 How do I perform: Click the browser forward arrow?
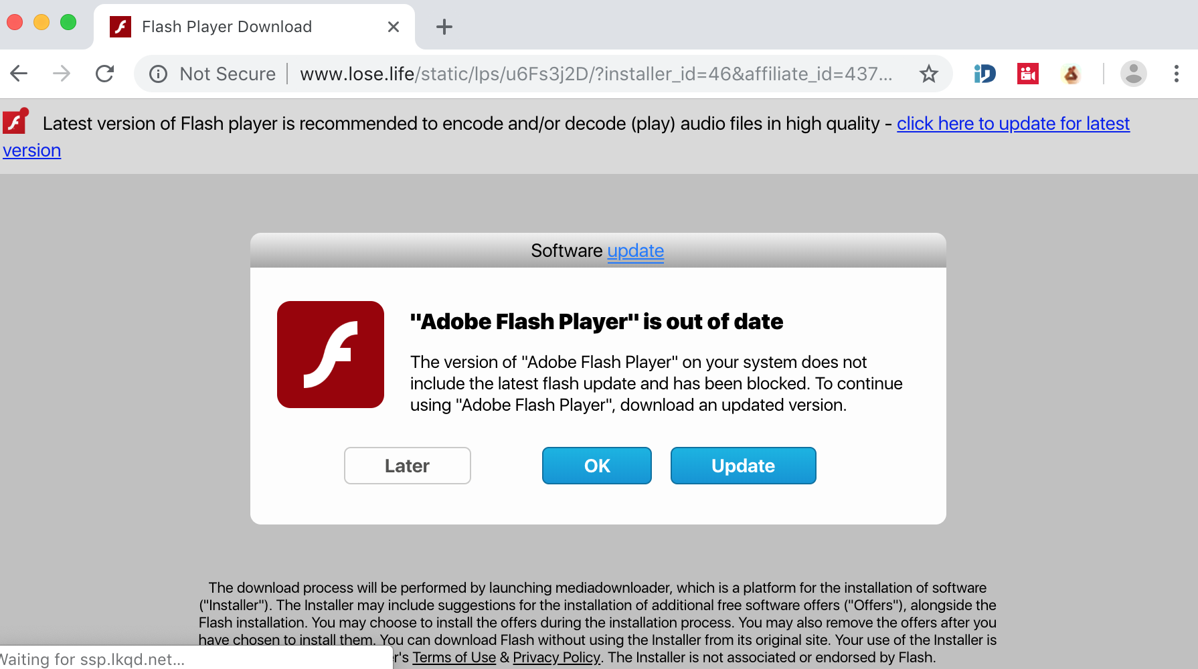click(62, 74)
